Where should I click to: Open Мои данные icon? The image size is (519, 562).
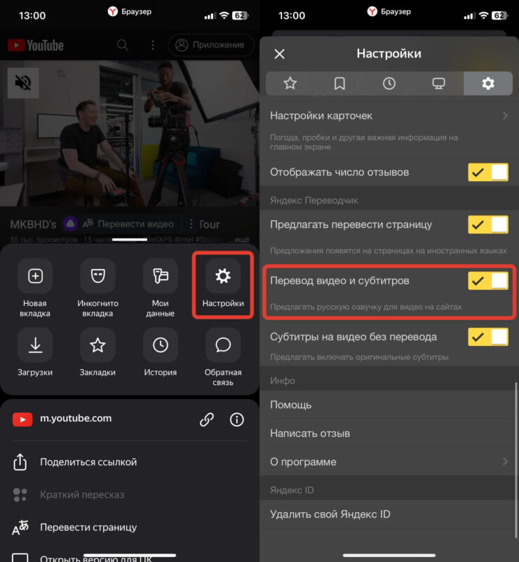(160, 276)
